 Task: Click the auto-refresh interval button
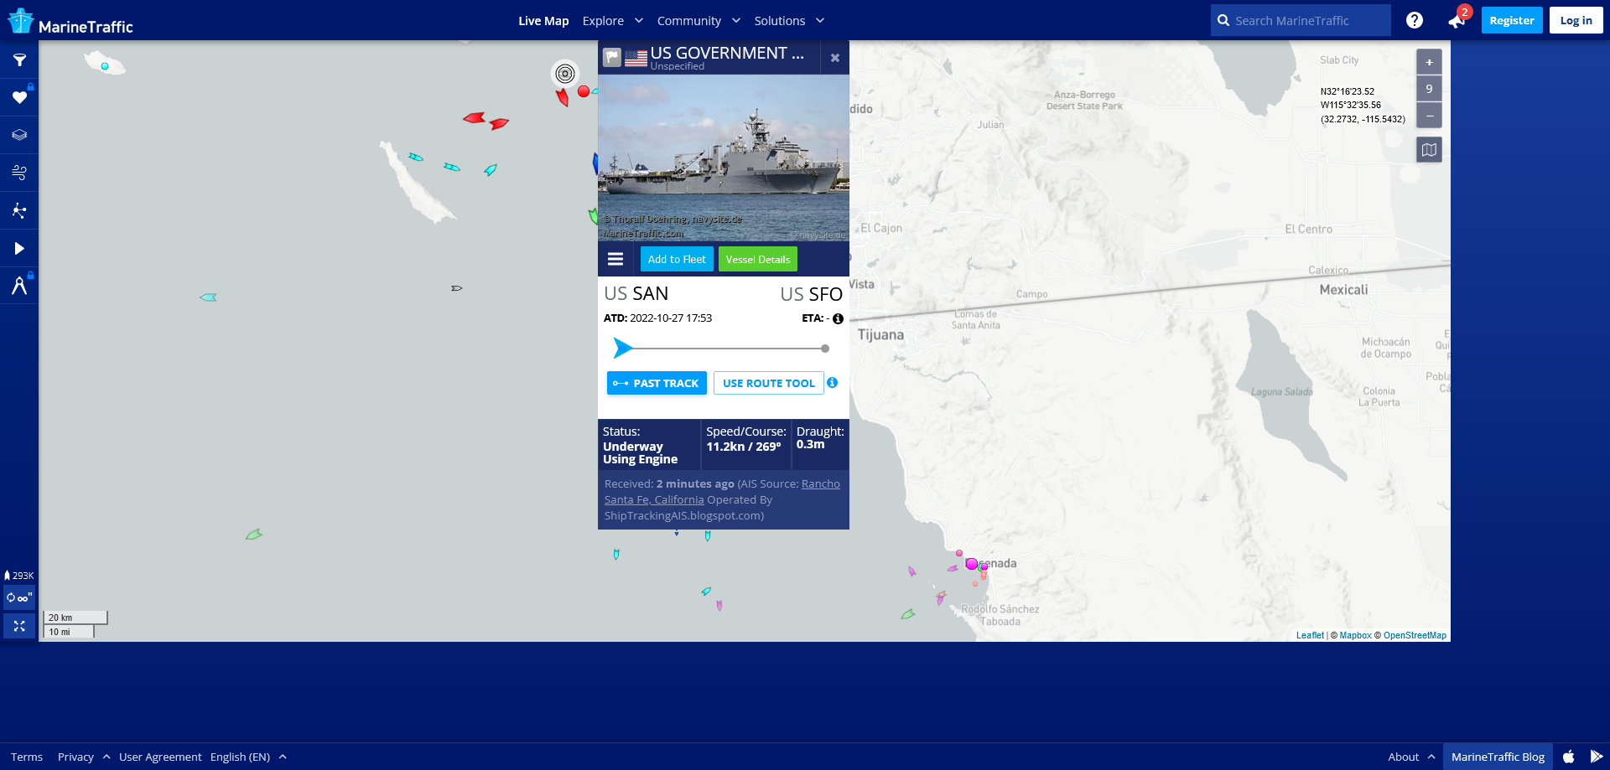(x=19, y=597)
